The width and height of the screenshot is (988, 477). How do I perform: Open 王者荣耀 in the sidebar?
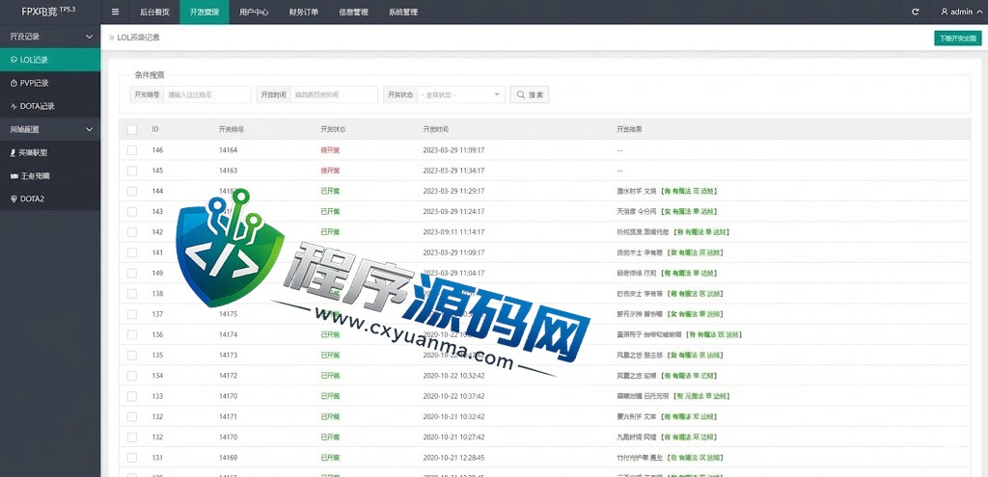tap(50, 176)
